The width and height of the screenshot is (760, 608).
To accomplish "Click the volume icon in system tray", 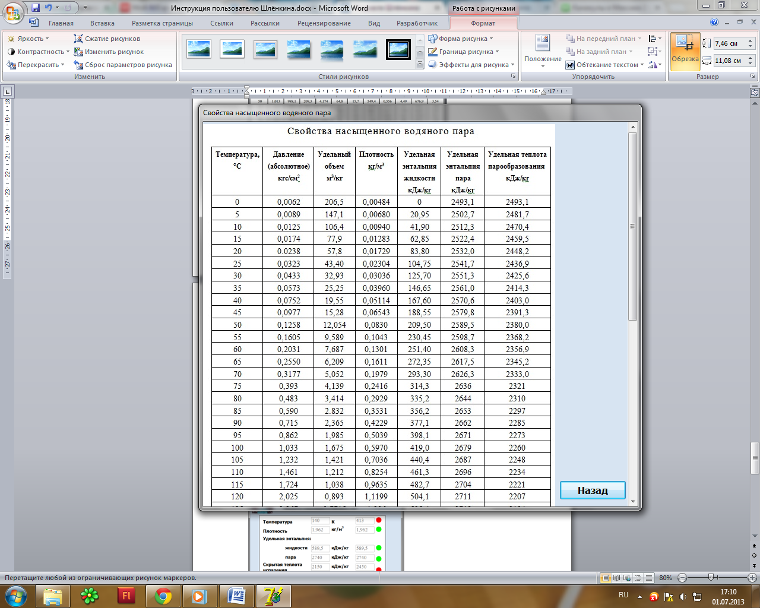I will click(x=683, y=597).
